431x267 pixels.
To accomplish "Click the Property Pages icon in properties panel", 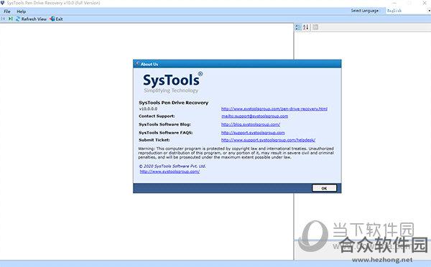I will tap(315, 27).
